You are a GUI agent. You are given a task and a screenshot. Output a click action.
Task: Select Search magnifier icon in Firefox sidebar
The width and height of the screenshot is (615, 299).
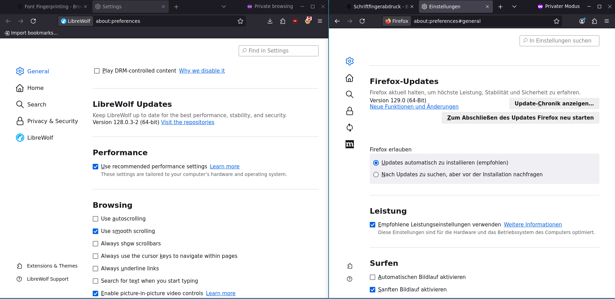coord(350,94)
